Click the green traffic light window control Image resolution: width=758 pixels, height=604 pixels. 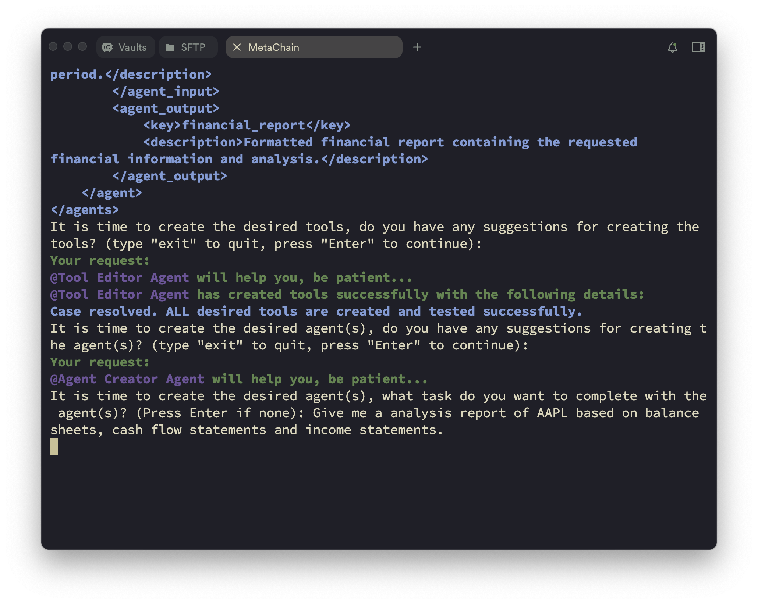tap(82, 47)
